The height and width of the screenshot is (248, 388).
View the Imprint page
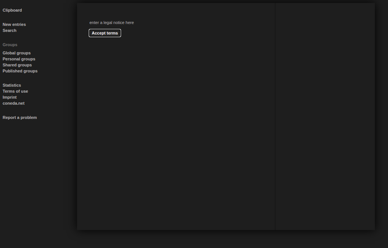coord(9,97)
